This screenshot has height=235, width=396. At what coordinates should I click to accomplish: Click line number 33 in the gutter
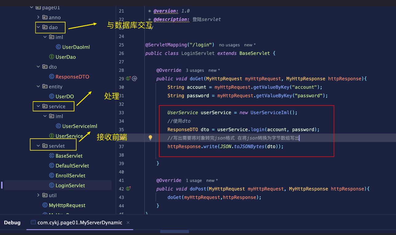click(x=121, y=113)
